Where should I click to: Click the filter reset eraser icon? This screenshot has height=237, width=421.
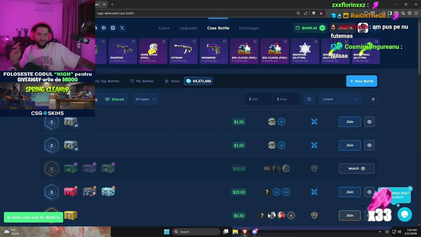(373, 99)
